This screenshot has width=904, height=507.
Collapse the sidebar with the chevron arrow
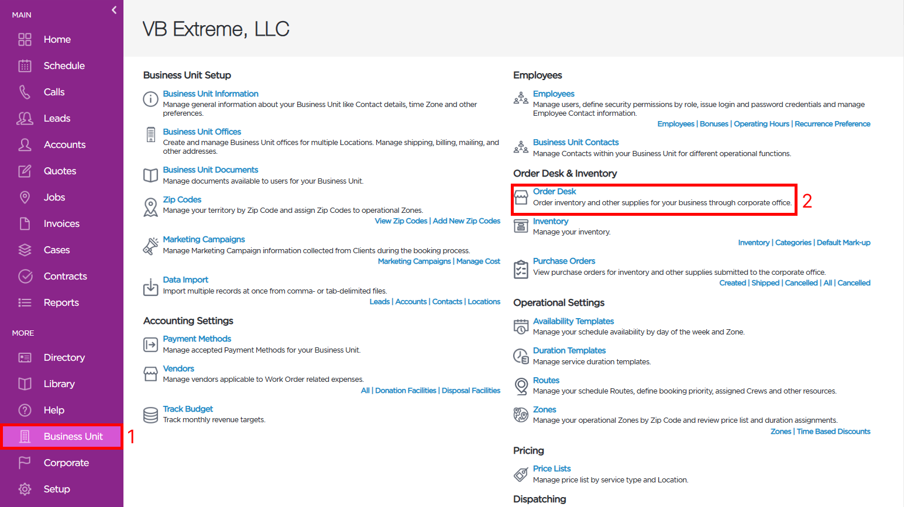114,10
